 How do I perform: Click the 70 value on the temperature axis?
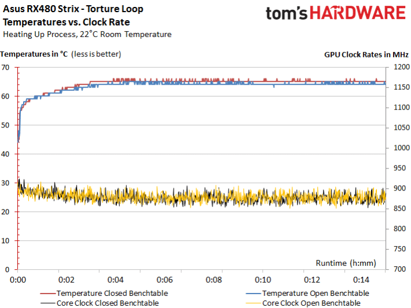coord(5,68)
